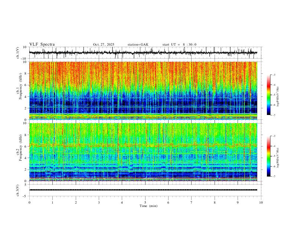This screenshot has width=294, height=227.
Task: Select the date "Oct. 27, 2025"
Action: click(x=104, y=45)
